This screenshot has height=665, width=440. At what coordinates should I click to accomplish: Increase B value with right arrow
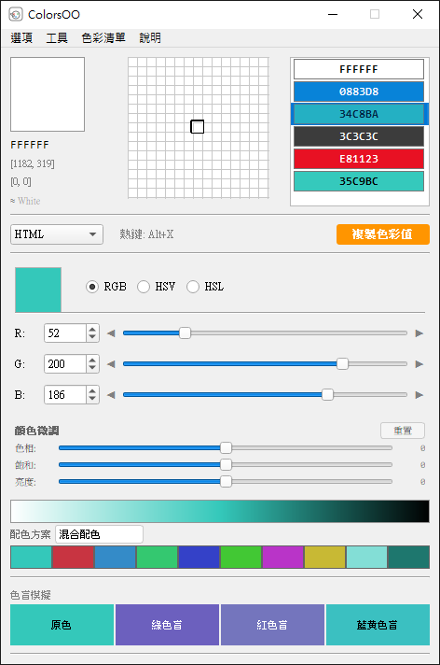pos(419,395)
